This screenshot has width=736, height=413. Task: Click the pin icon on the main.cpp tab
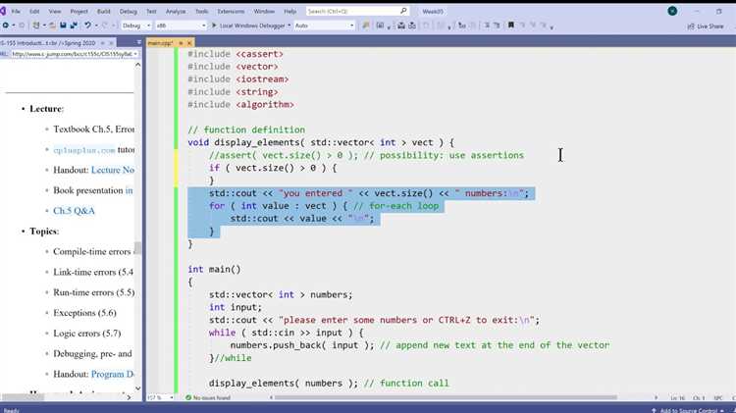point(181,43)
